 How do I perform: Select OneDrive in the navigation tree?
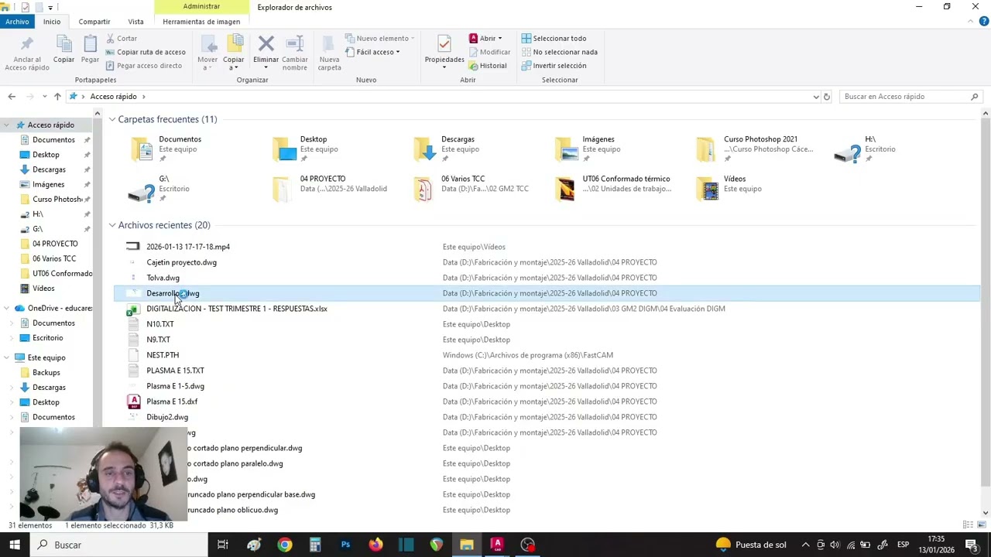54,308
